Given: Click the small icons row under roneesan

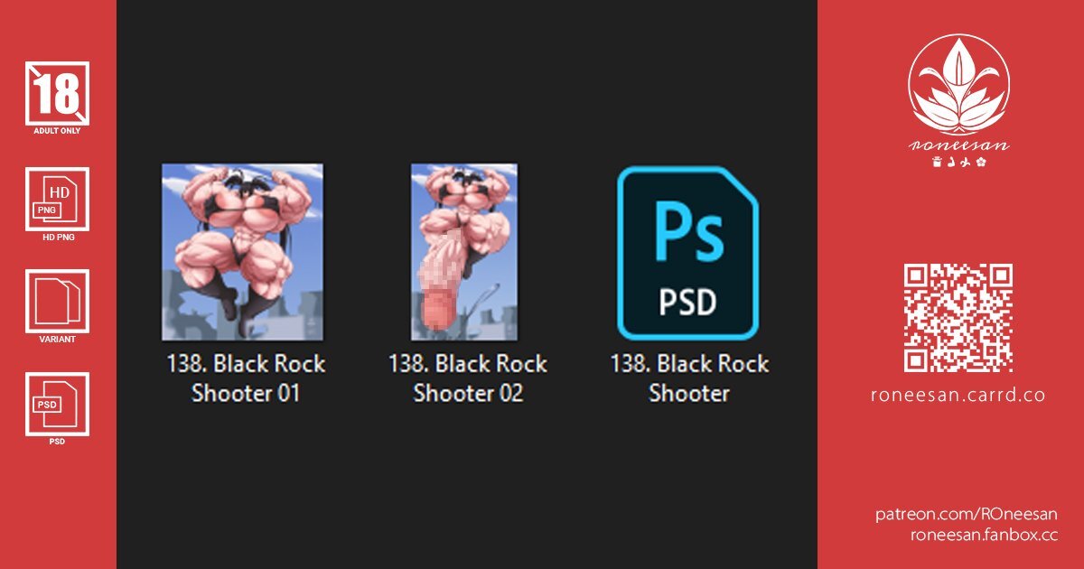Looking at the screenshot, I should pyautogui.click(x=958, y=162).
